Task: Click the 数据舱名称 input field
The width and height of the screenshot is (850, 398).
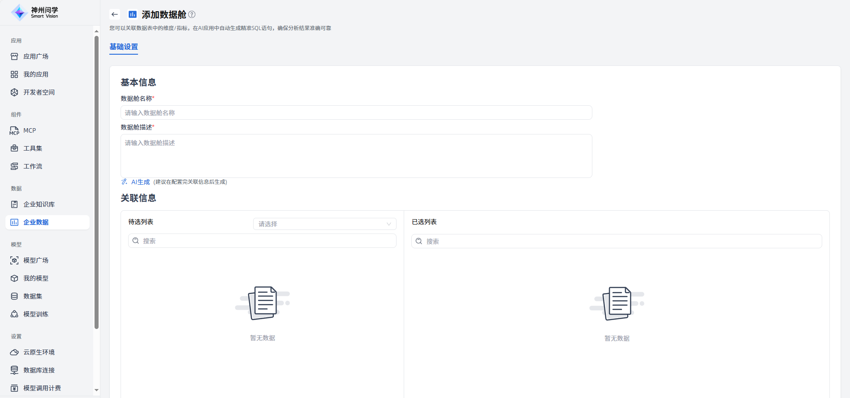Action: coord(356,112)
